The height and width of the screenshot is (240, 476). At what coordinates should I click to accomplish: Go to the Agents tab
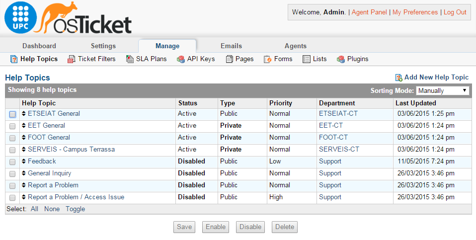(x=295, y=46)
